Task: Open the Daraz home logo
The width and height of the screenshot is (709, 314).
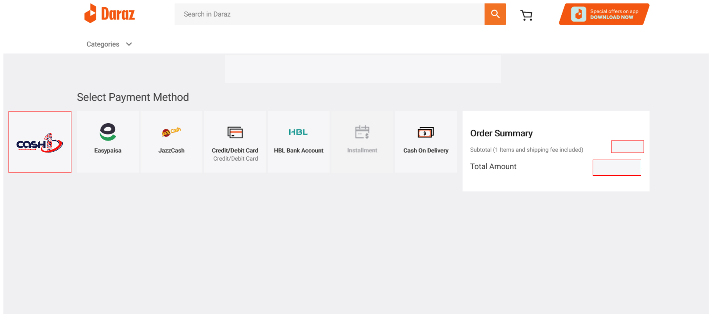Action: coord(109,14)
